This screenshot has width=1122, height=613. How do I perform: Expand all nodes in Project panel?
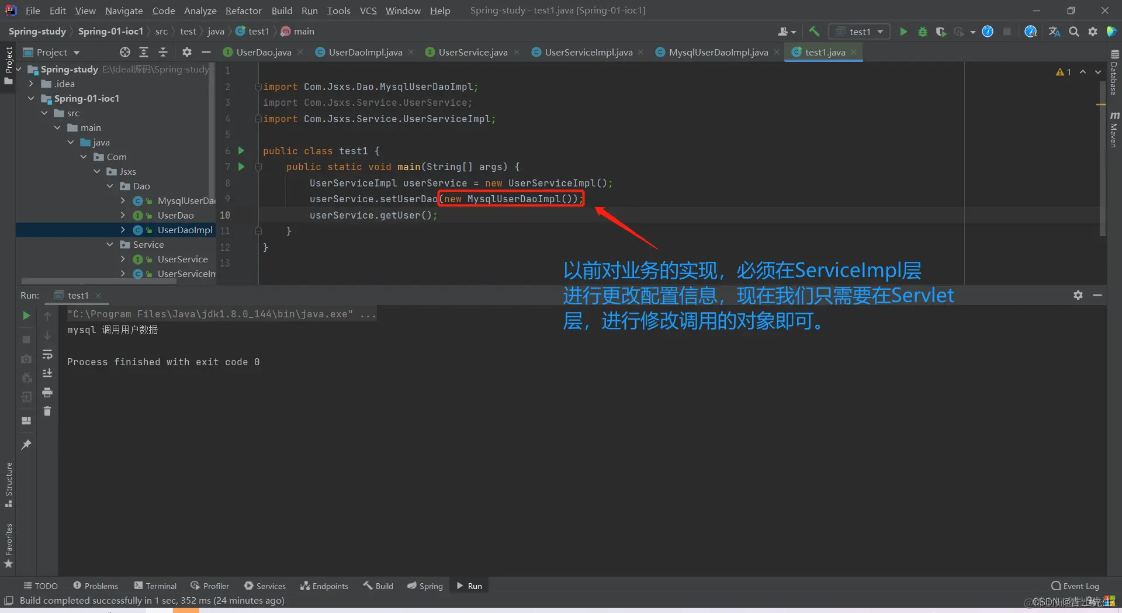(x=144, y=52)
